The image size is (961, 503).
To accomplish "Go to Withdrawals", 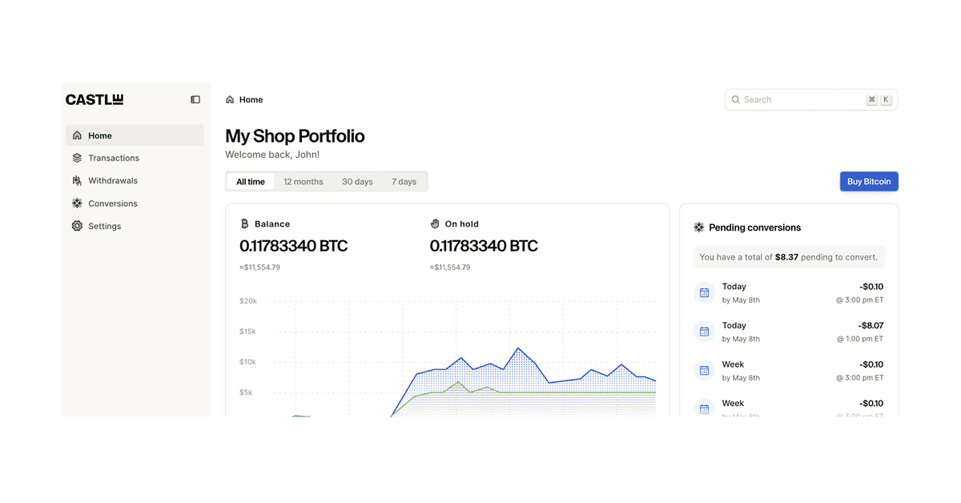I will coord(135,180).
